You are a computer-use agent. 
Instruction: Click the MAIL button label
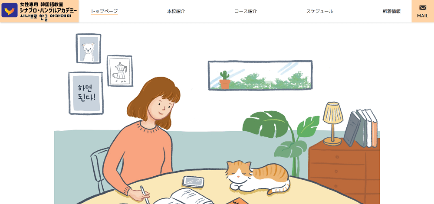click(423, 16)
